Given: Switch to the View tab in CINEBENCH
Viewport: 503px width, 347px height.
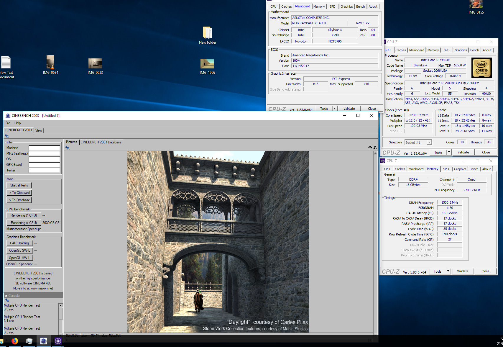Looking at the screenshot, I should coord(39,130).
